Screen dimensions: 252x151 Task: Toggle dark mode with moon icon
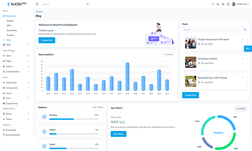218,4
